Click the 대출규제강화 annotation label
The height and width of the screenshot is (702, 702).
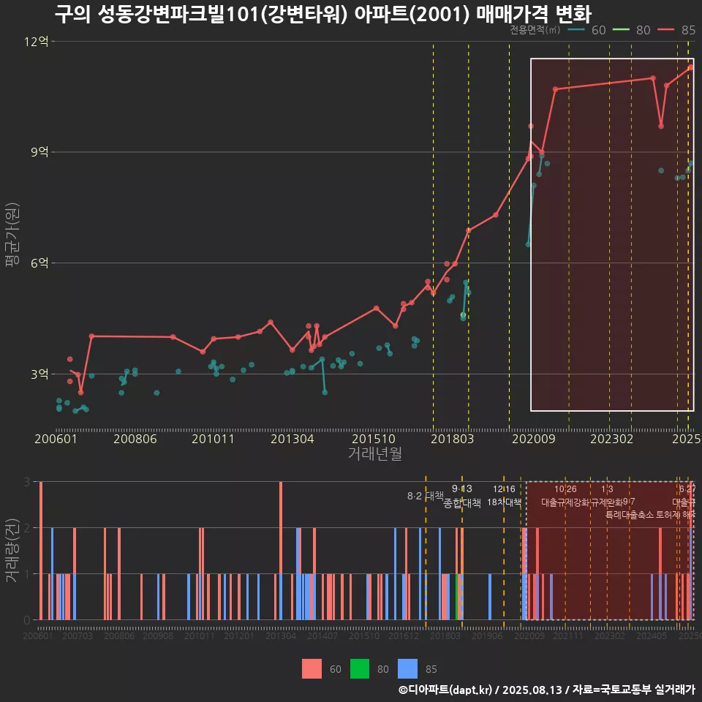pyautogui.click(x=565, y=502)
